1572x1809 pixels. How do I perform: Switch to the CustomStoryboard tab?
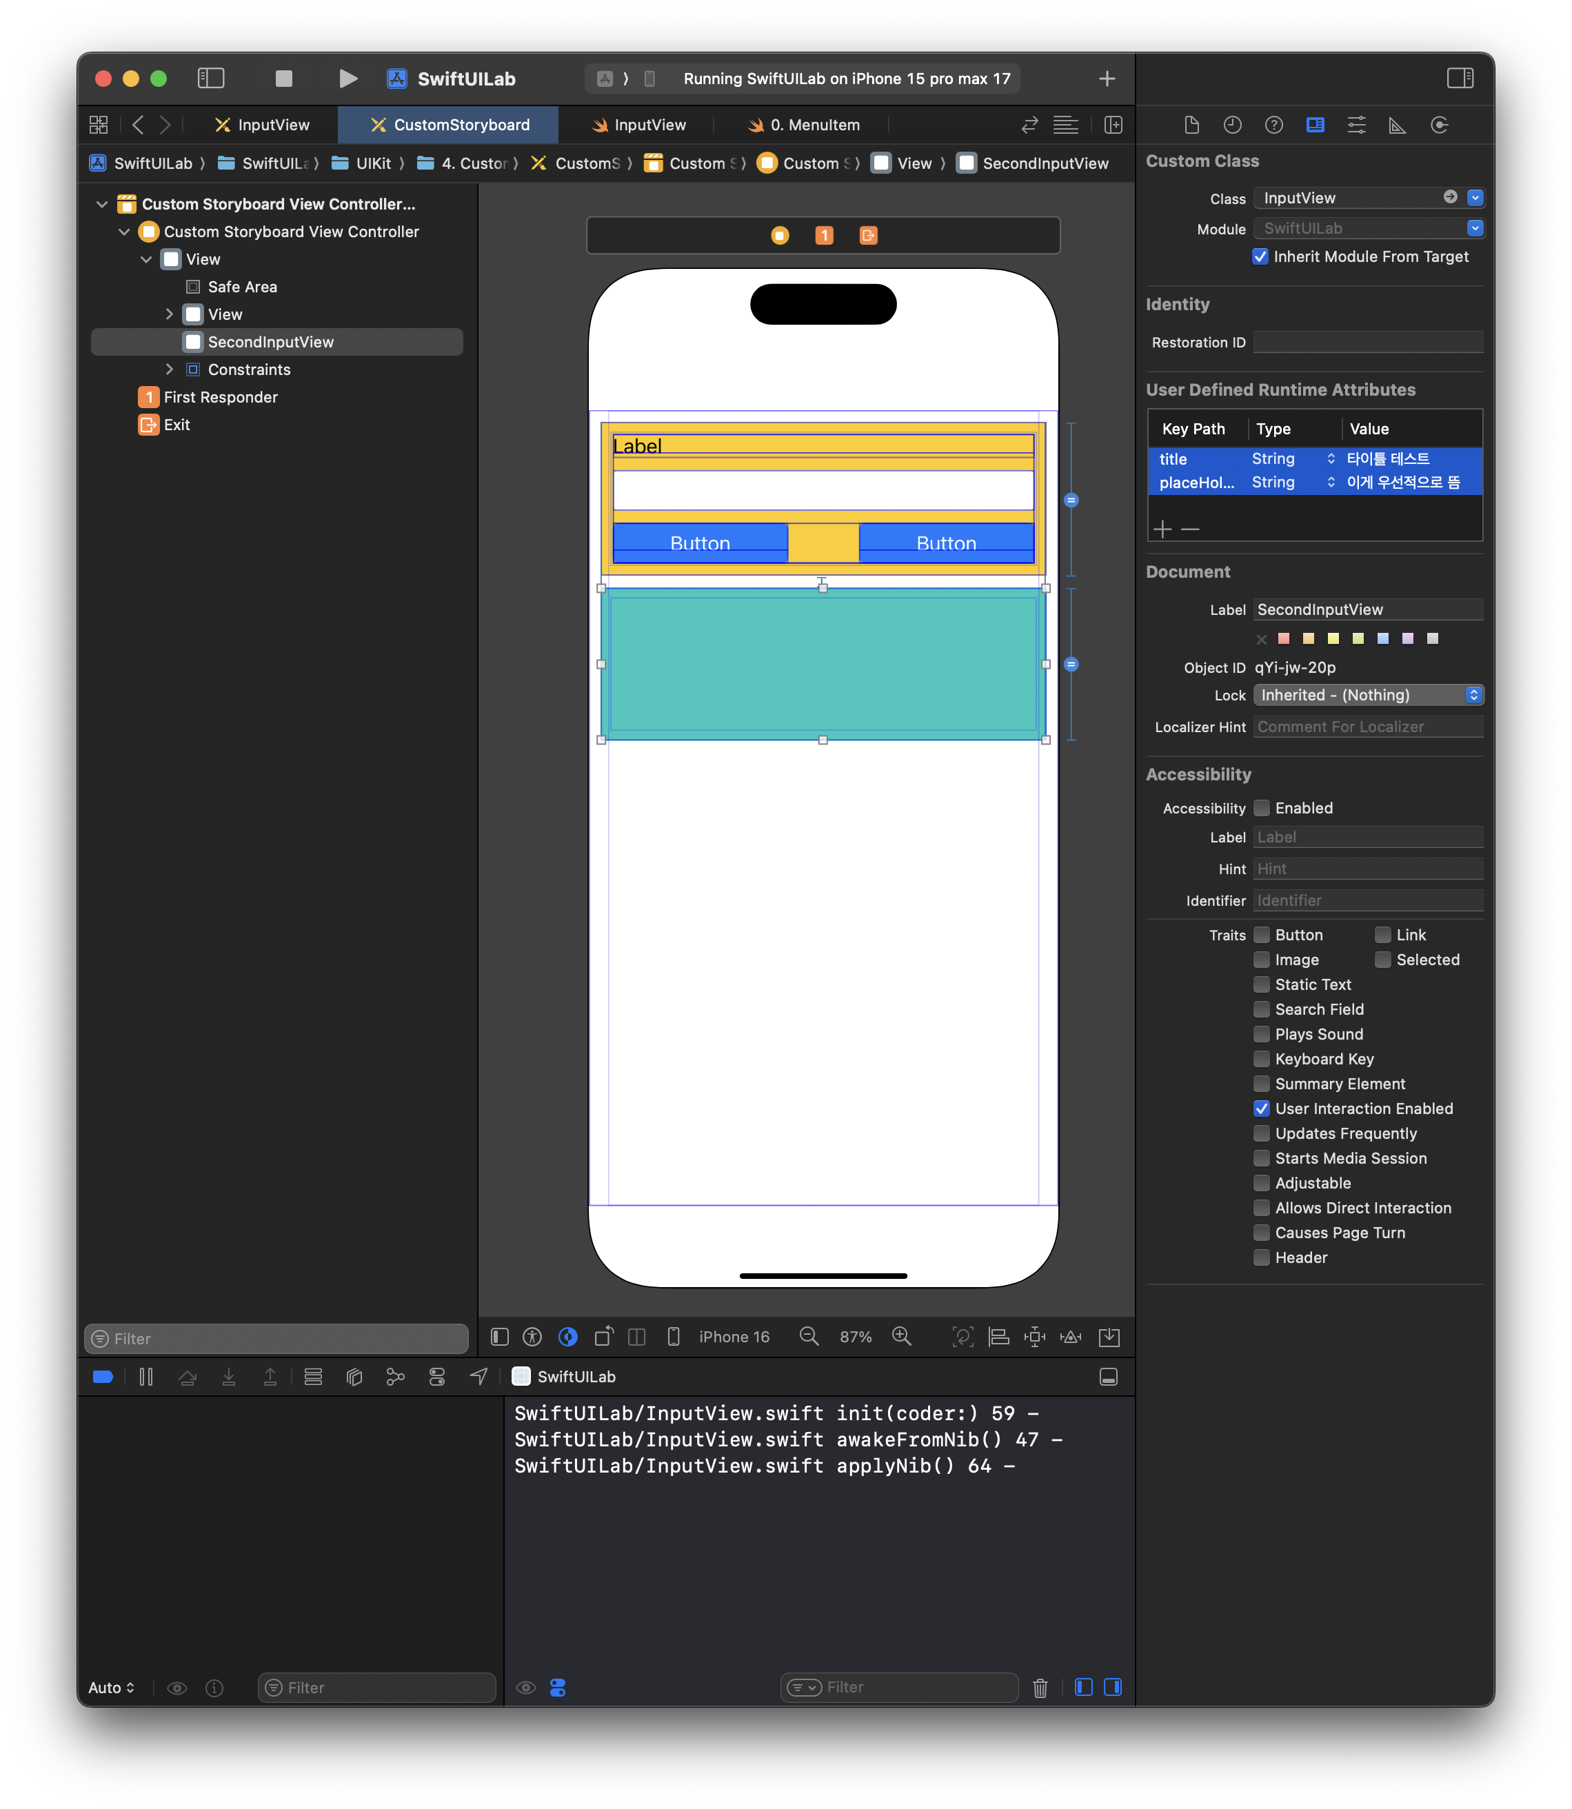tap(449, 125)
